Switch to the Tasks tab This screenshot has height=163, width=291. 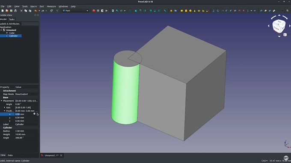tap(12, 19)
